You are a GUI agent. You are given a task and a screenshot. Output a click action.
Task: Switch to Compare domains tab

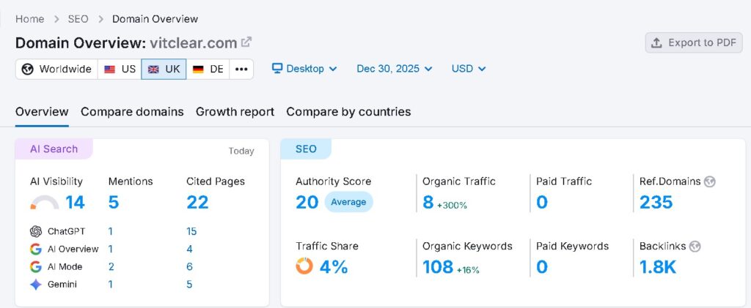[x=132, y=112]
